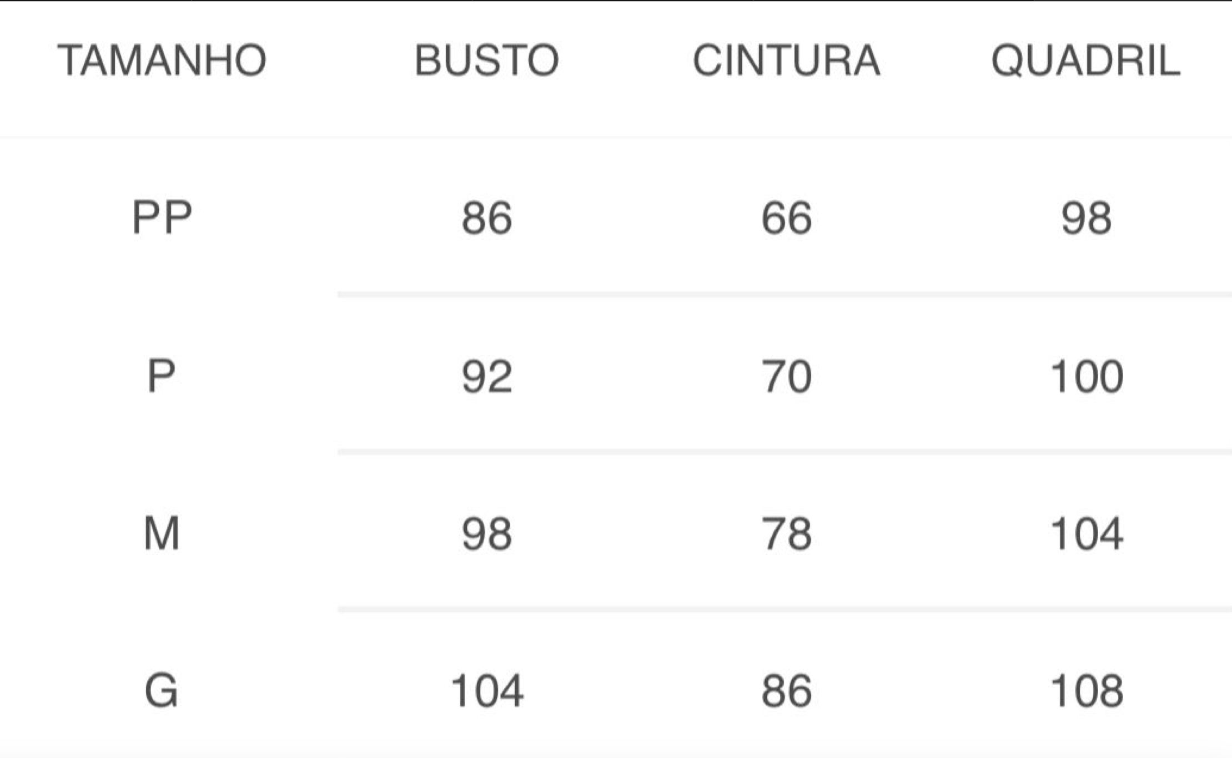The width and height of the screenshot is (1232, 758).
Task: Click waist value 86 in G row
Action: click(786, 691)
